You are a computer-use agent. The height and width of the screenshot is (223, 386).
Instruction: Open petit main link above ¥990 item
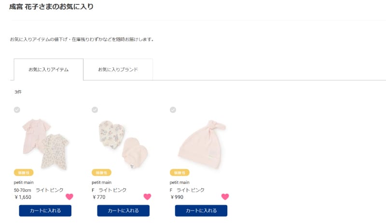(x=179, y=183)
